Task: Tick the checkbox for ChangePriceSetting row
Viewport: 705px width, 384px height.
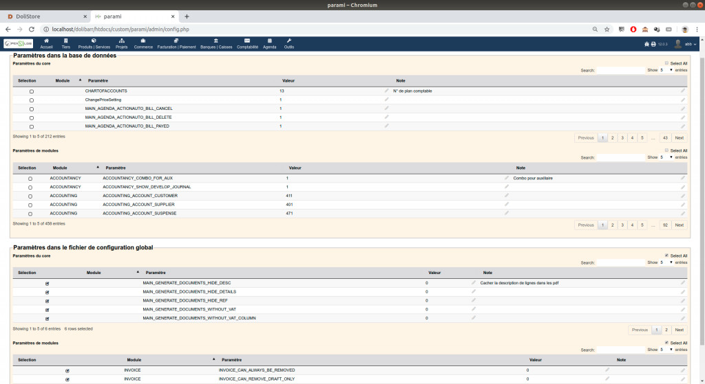Action: point(31,100)
